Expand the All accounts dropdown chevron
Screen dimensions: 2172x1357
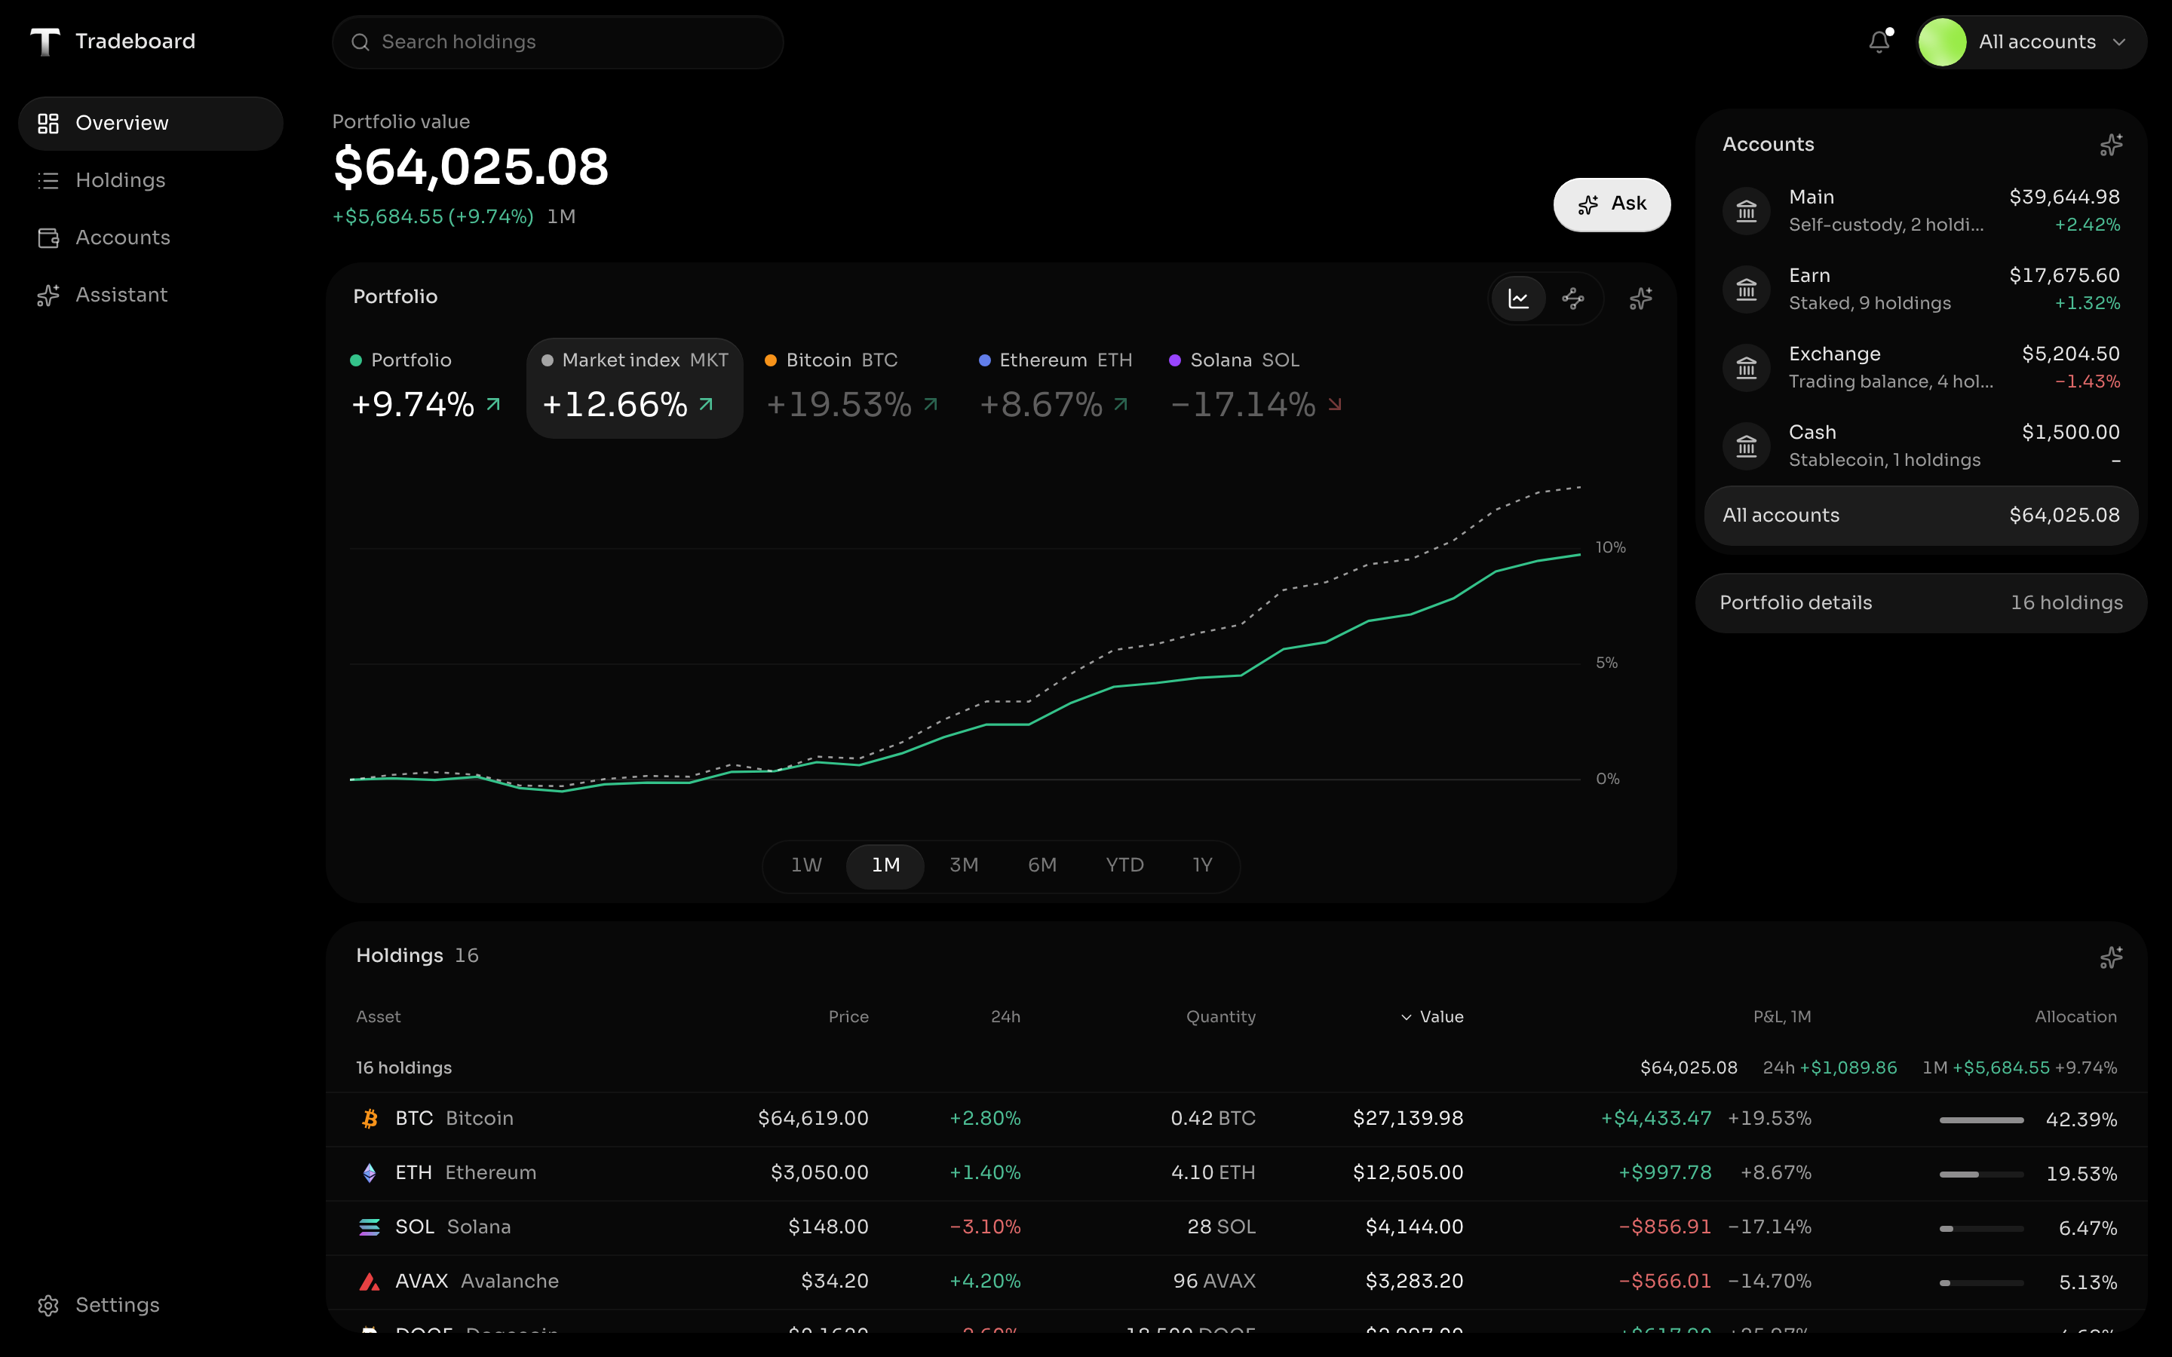point(2119,42)
